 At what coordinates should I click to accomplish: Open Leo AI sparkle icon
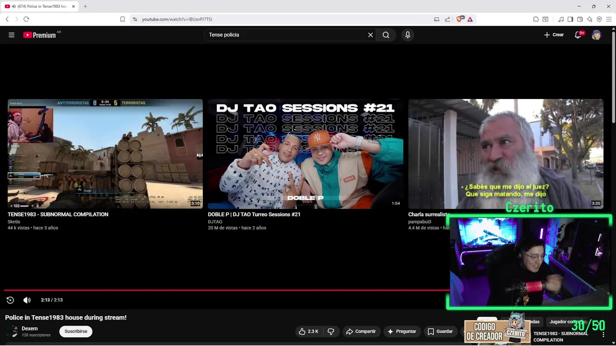click(590, 19)
